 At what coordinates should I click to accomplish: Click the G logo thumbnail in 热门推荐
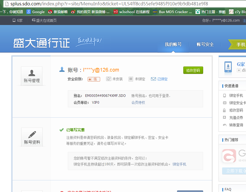229,156
